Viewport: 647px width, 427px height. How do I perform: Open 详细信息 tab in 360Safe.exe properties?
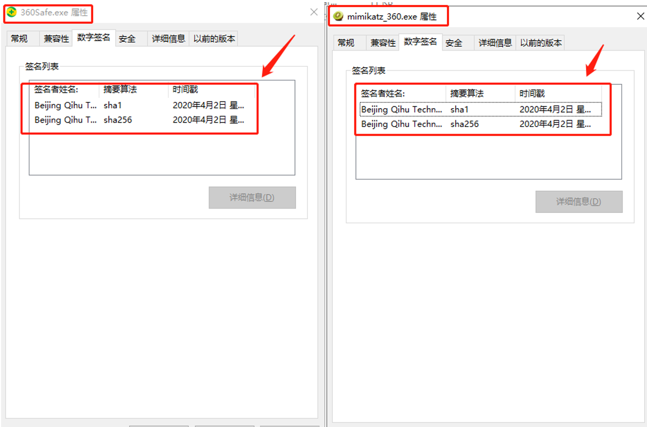169,39
